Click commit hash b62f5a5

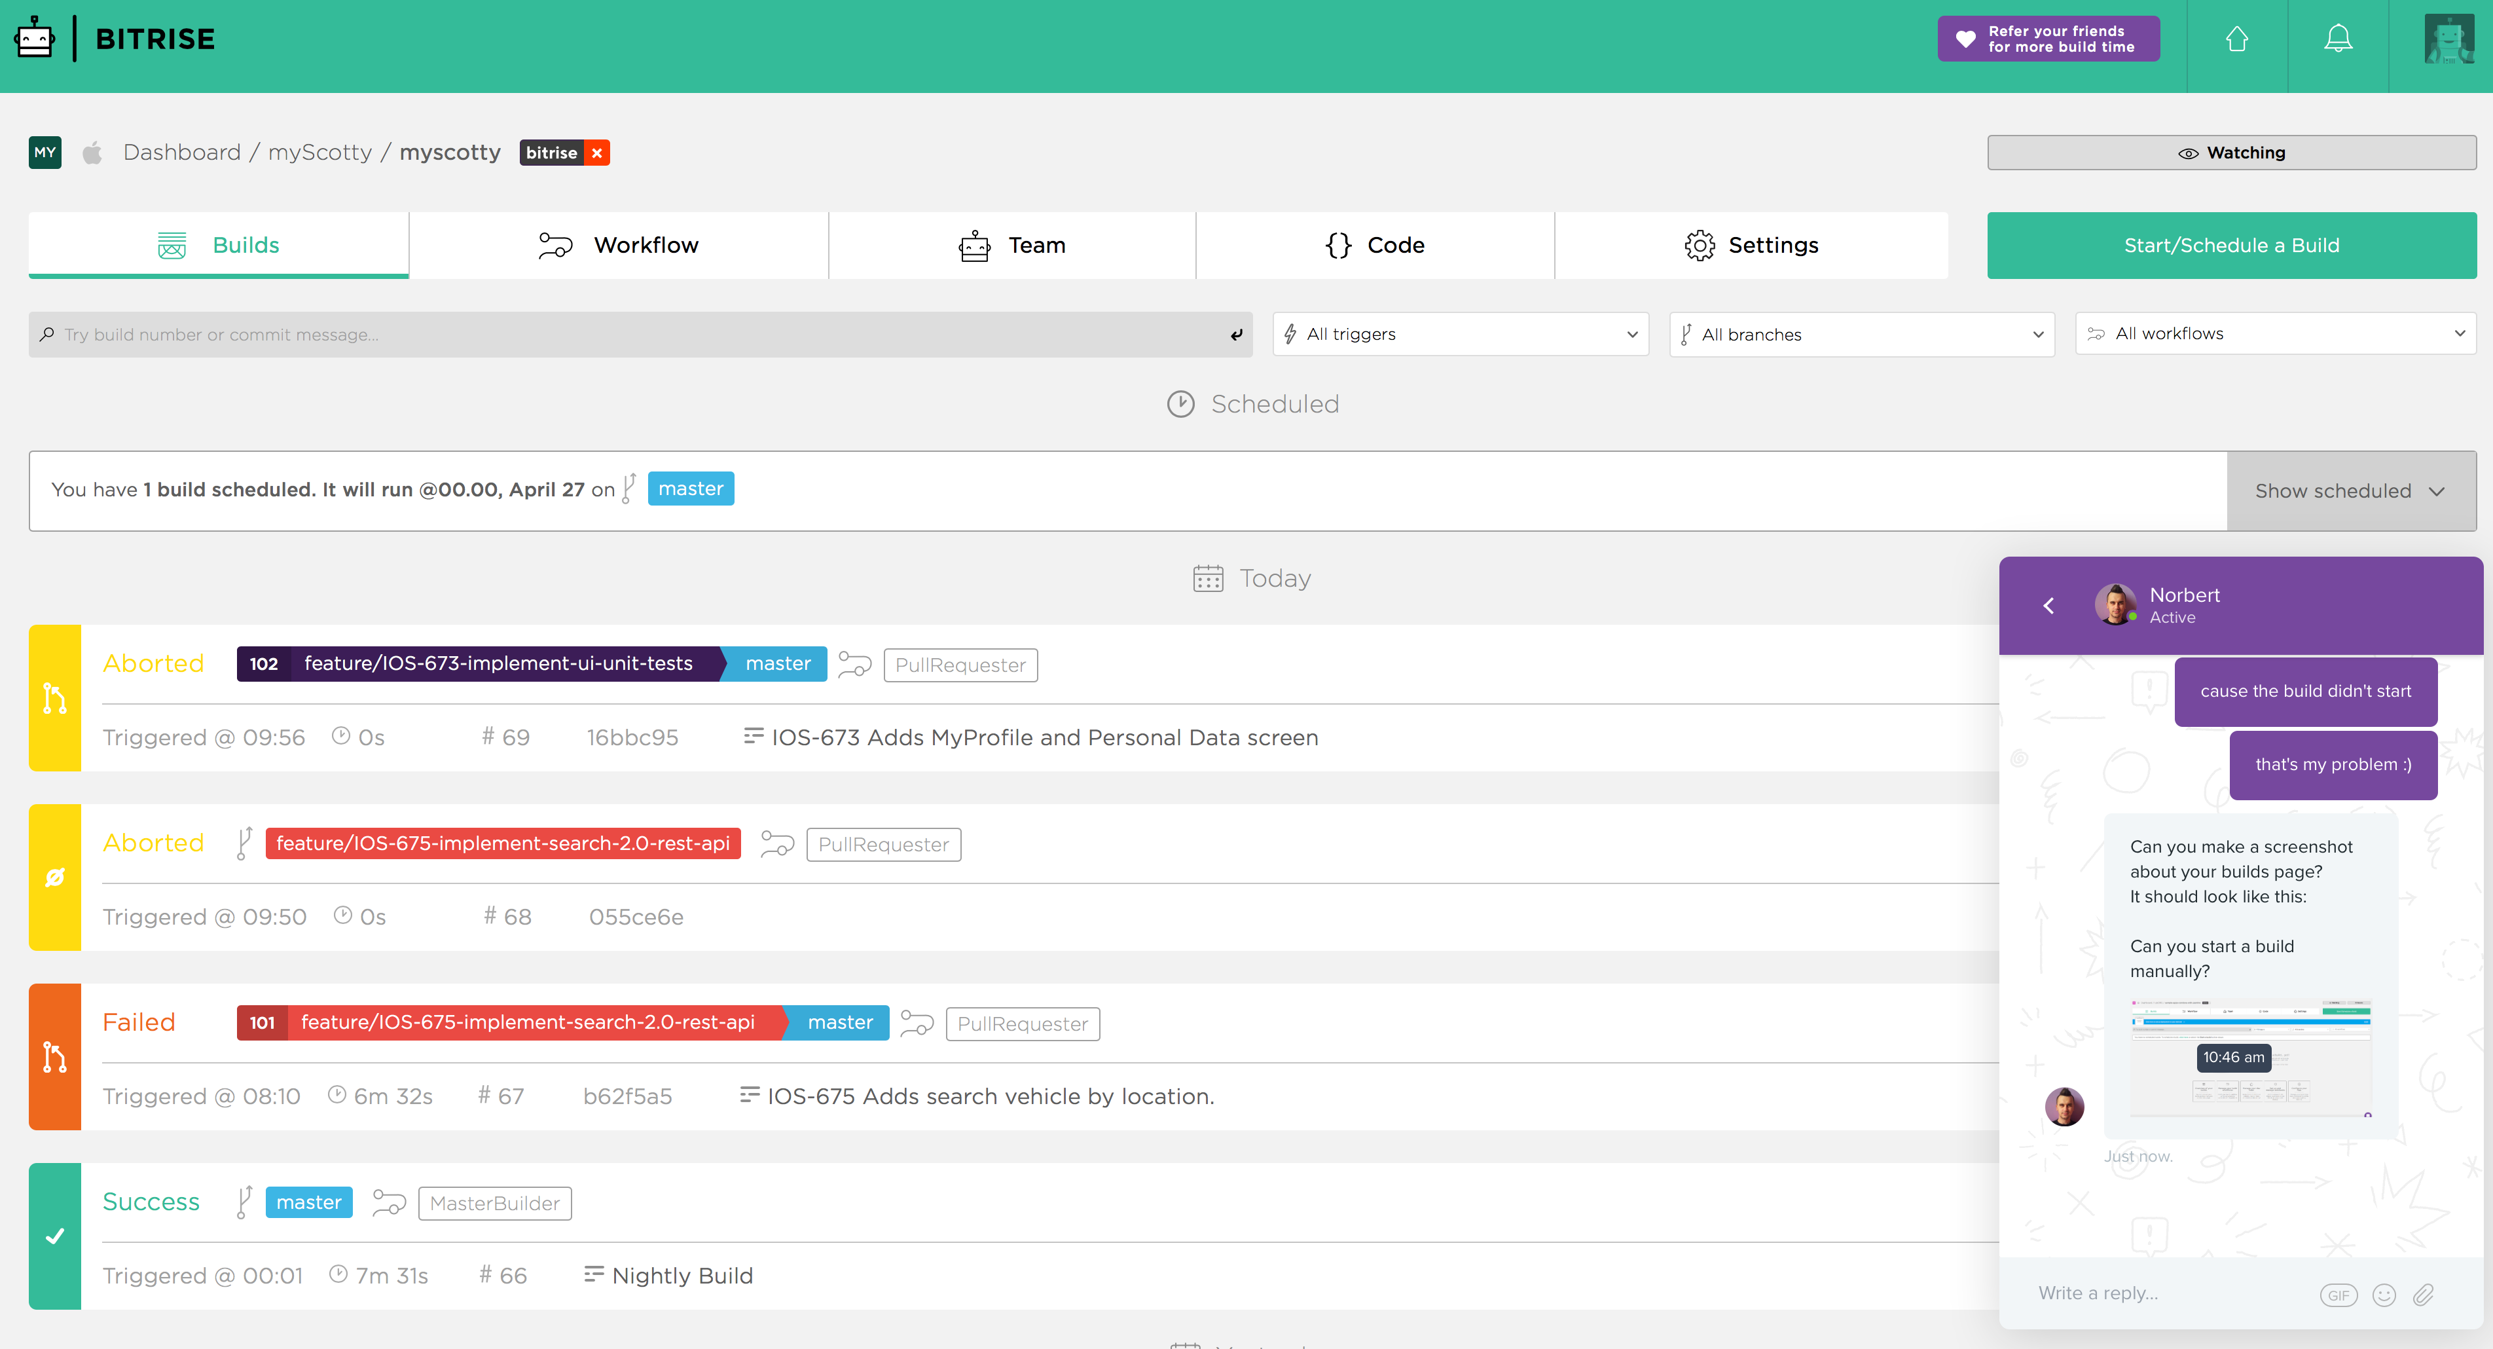click(627, 1096)
